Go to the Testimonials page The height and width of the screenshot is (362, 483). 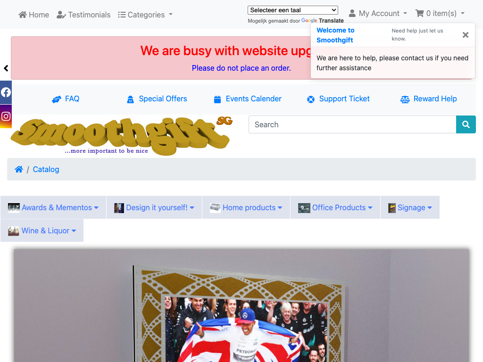[x=83, y=15]
